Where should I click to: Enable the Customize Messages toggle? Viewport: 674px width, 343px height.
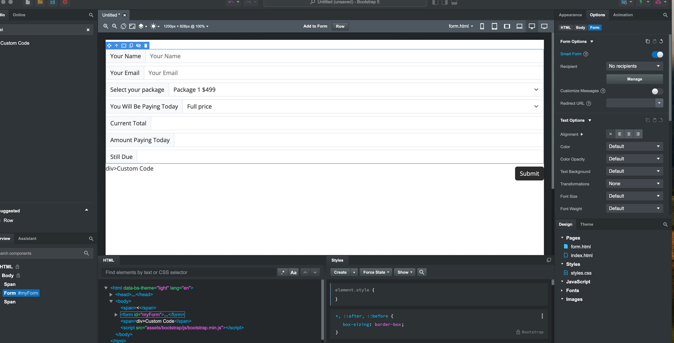(x=657, y=91)
